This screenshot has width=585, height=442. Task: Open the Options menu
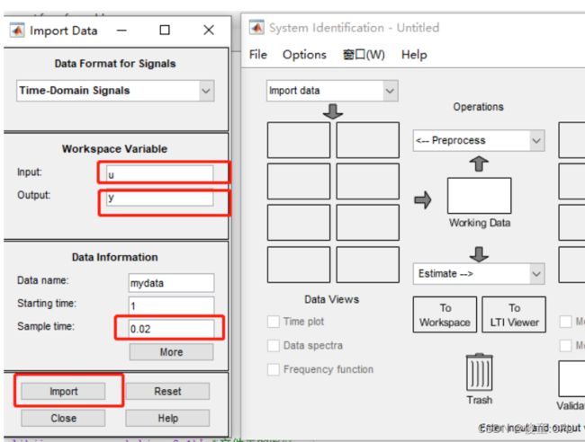(x=304, y=55)
